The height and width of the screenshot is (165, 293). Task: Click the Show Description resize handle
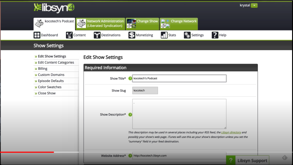pos(225,128)
